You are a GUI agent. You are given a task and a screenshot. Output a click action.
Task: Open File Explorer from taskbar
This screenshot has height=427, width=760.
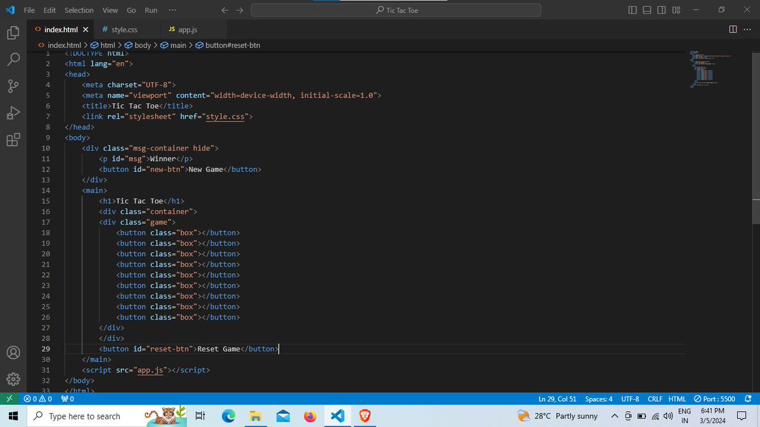(x=255, y=416)
